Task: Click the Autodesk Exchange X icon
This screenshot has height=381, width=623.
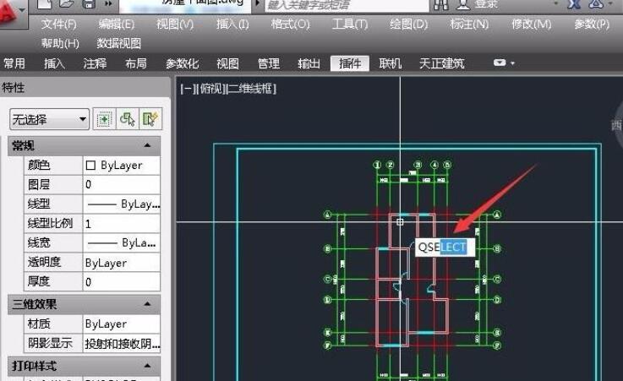Action: 574,4
